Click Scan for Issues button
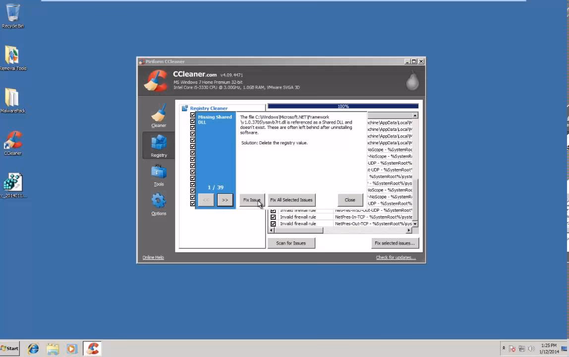This screenshot has height=357, width=569. point(291,243)
